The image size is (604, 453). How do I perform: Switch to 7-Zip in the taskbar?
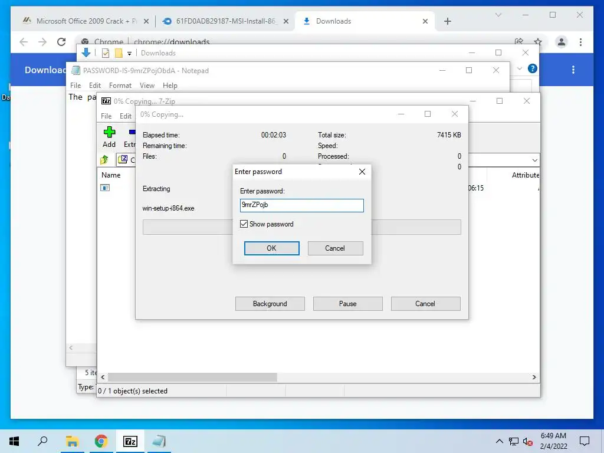tap(130, 441)
